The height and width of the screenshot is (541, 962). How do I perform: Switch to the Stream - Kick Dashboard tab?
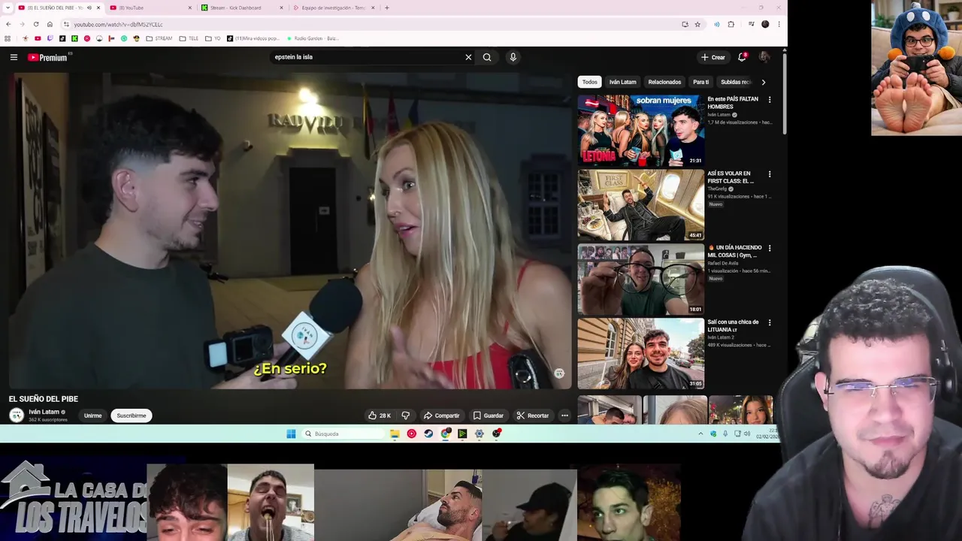point(240,8)
